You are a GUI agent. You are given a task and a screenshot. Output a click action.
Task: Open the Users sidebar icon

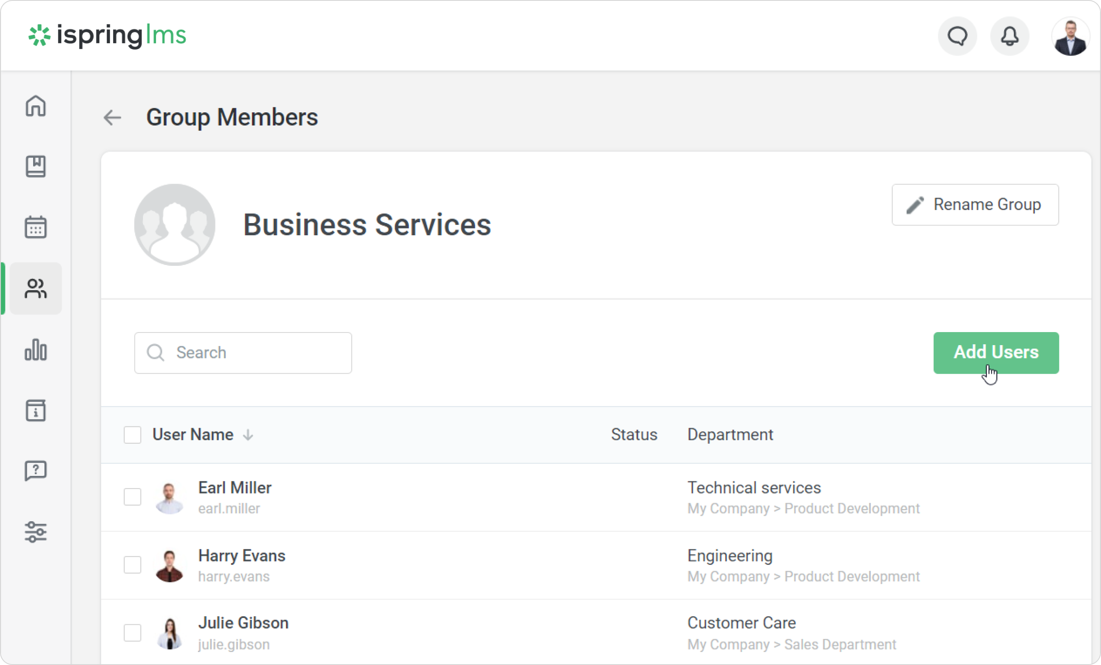coord(36,288)
